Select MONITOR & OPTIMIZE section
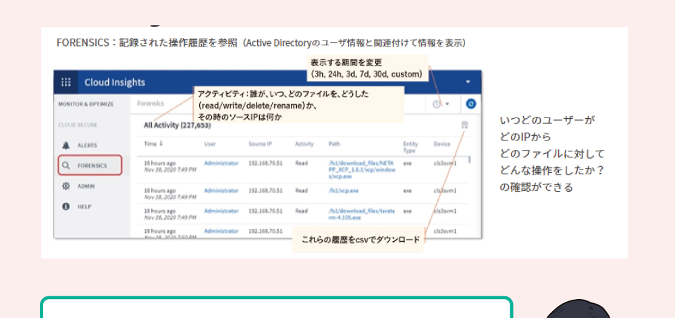 tap(86, 104)
